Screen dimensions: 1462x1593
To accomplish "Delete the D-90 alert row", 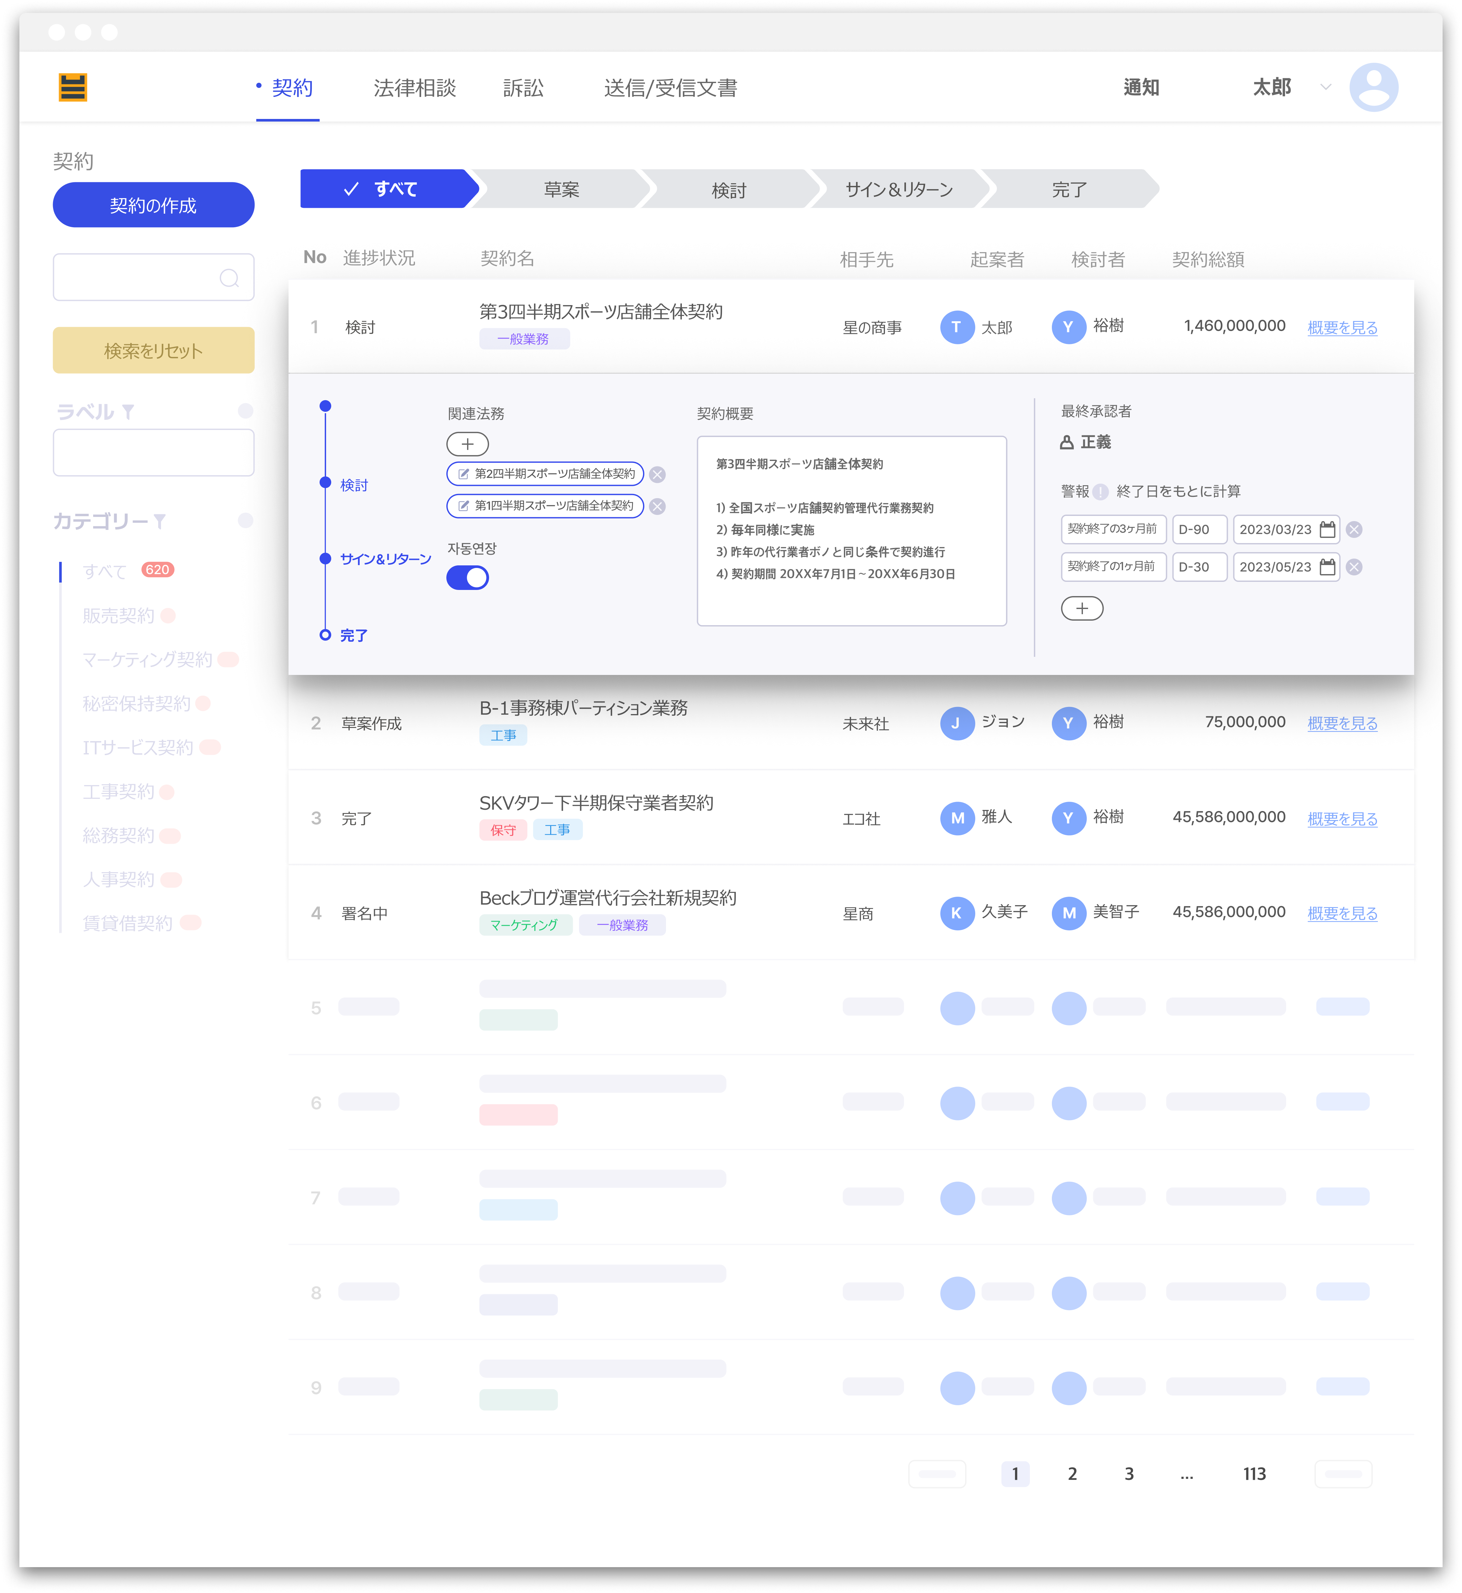I will pyautogui.click(x=1354, y=530).
